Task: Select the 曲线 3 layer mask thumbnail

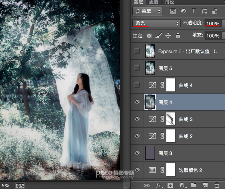Action: click(171, 119)
